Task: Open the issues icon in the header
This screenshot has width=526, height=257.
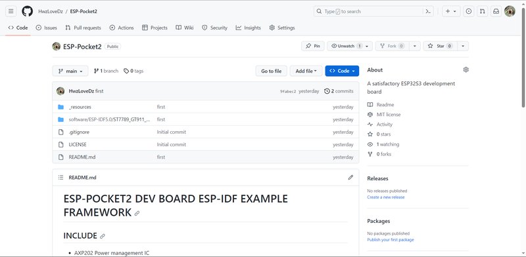Action: [x=469, y=11]
